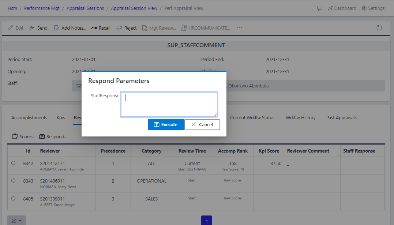Click the refresh icon at toolbar's right end
394x225 pixels.
pyautogui.click(x=379, y=27)
